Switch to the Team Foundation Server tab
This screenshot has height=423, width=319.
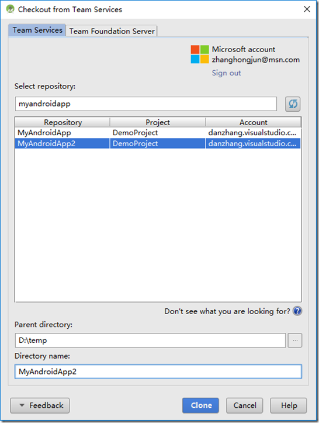click(x=112, y=31)
